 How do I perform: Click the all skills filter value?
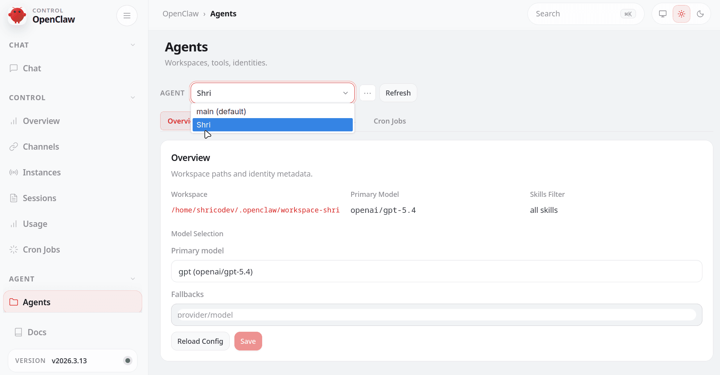click(544, 210)
